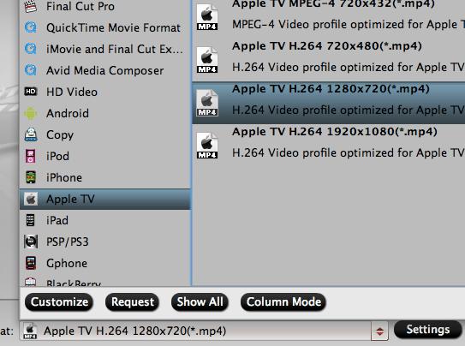The width and height of the screenshot is (465, 346).
Task: Choose the Apple TV category label
Action: pyautogui.click(x=70, y=199)
